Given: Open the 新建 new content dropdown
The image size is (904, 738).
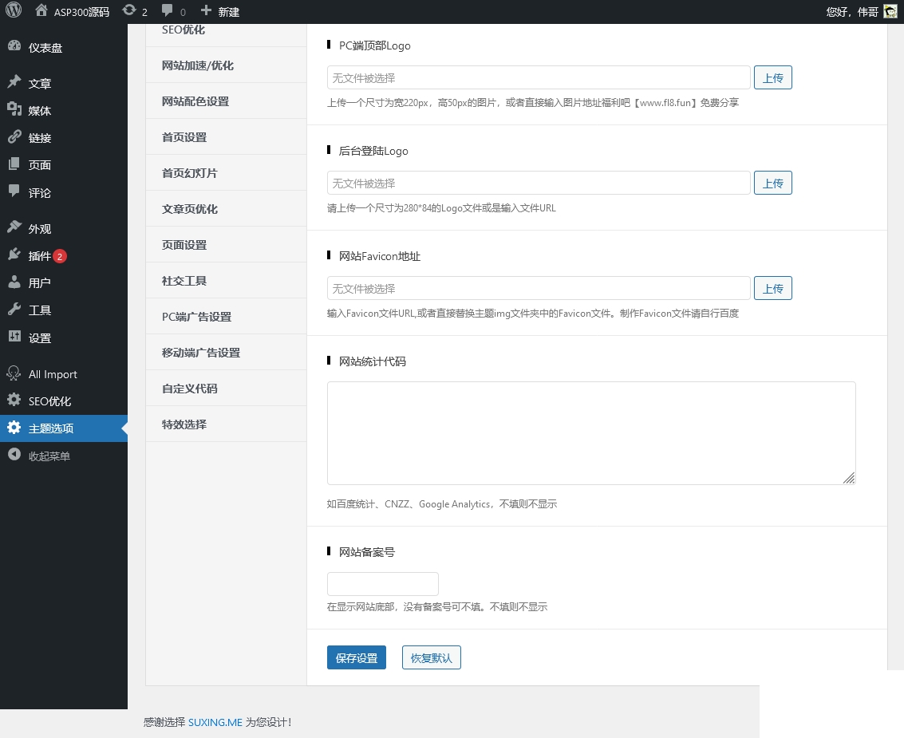Looking at the screenshot, I should 220,12.
